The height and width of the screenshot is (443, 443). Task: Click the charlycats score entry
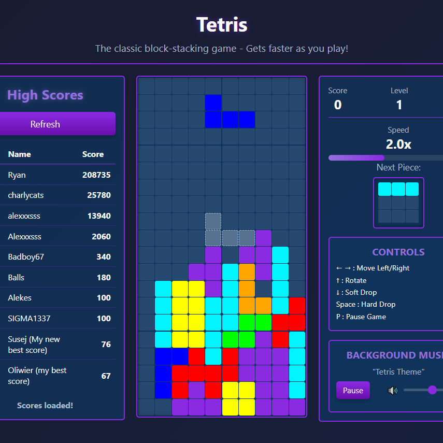[59, 195]
